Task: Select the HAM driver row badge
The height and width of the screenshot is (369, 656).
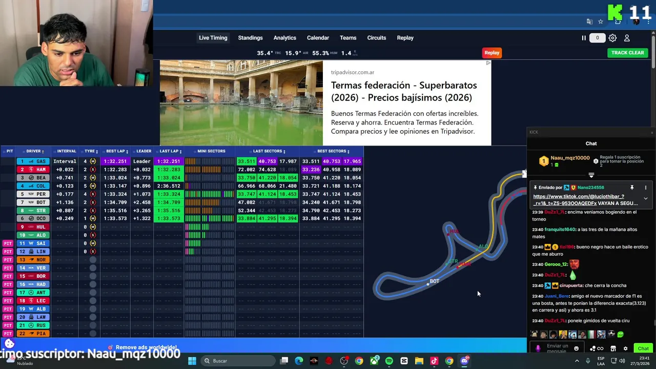Action: [33, 170]
